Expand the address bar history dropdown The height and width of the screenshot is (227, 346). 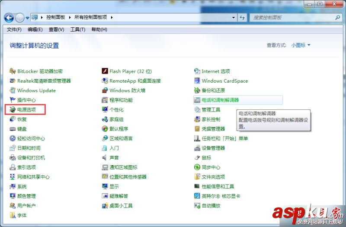tap(234, 17)
